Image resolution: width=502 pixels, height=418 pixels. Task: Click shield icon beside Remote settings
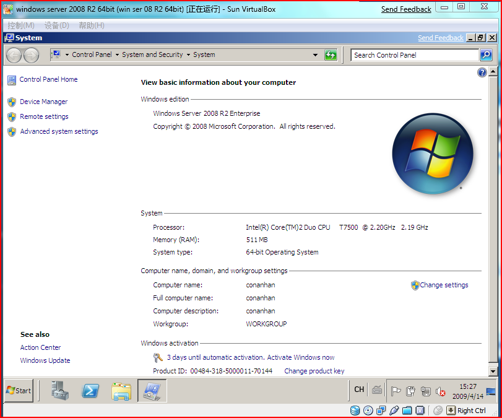[12, 117]
